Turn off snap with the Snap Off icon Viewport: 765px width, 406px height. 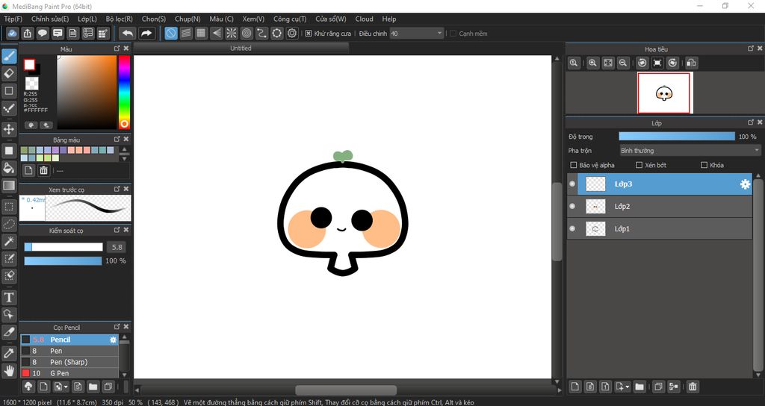tap(171, 33)
